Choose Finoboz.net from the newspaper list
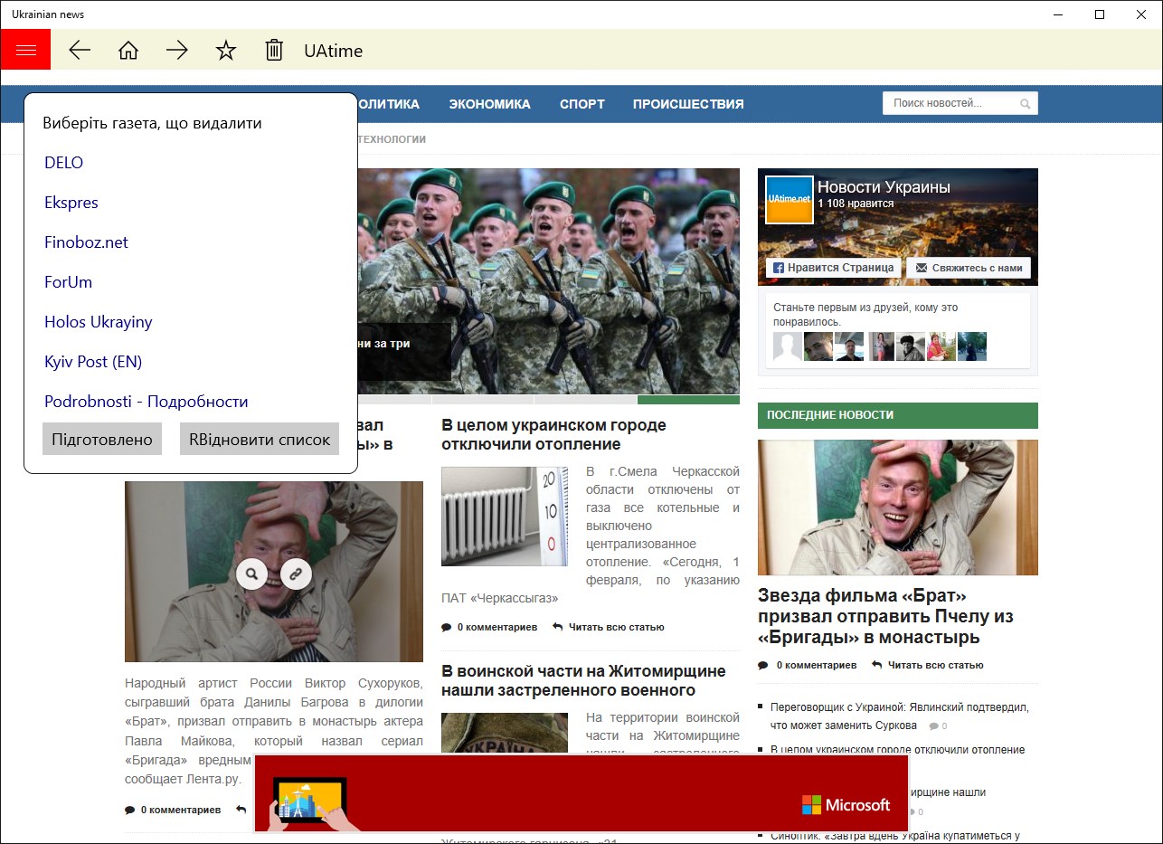Viewport: 1163px width, 844px height. 86,242
